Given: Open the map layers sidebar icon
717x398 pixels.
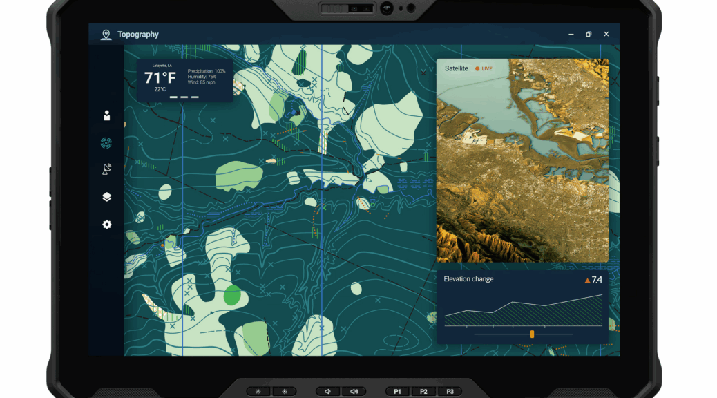Looking at the screenshot, I should (106, 197).
